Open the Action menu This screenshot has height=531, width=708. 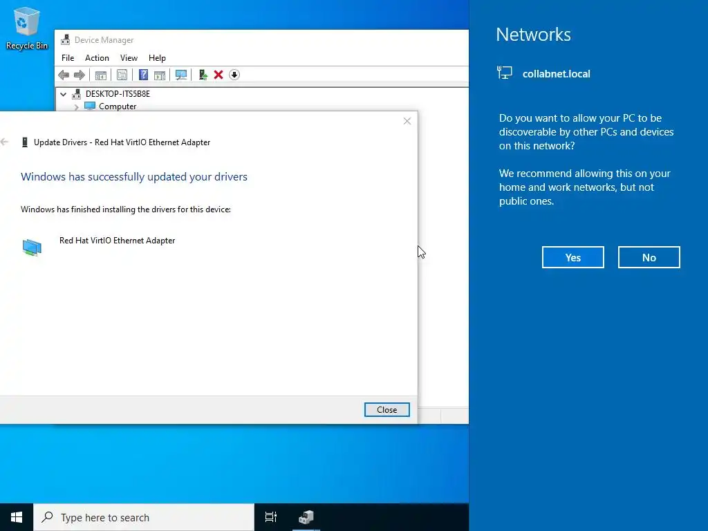pos(97,58)
